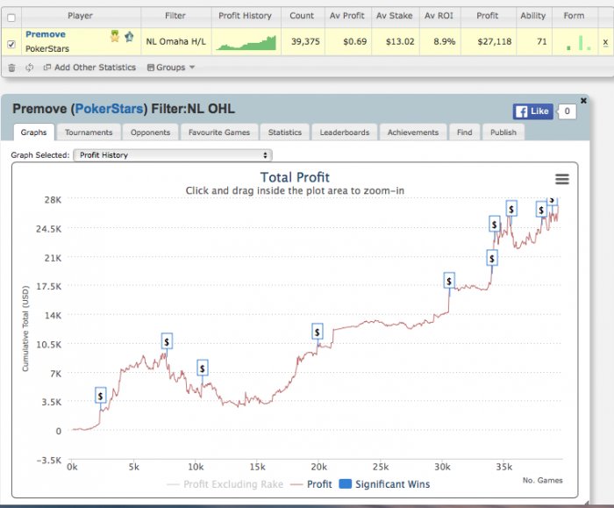Toggle the Profit legend series

311,484
